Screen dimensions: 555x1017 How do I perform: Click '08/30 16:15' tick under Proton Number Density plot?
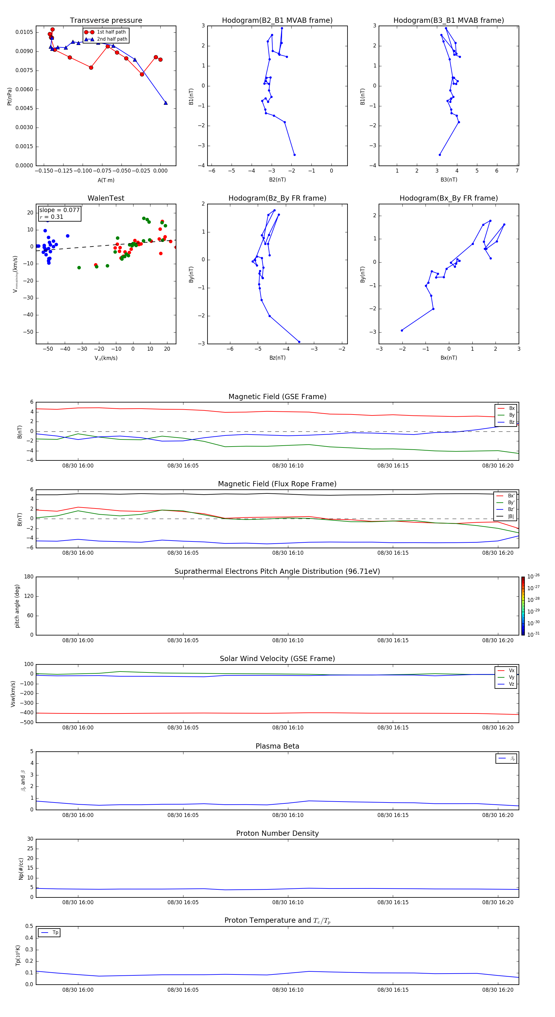click(393, 902)
